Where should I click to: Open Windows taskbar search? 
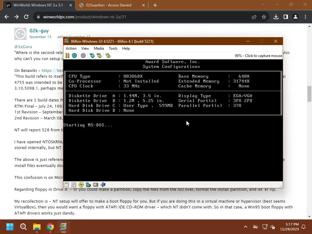23,227
